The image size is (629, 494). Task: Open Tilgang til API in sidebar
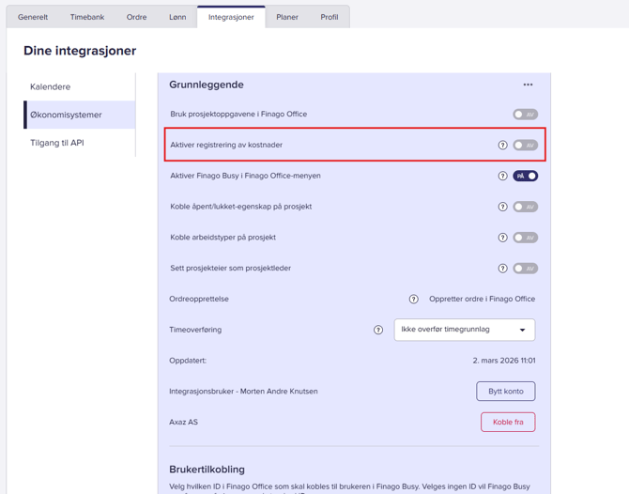(57, 143)
